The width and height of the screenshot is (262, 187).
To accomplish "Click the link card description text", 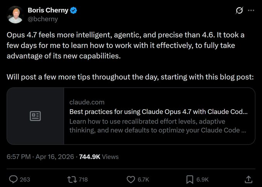I will tap(158, 126).
